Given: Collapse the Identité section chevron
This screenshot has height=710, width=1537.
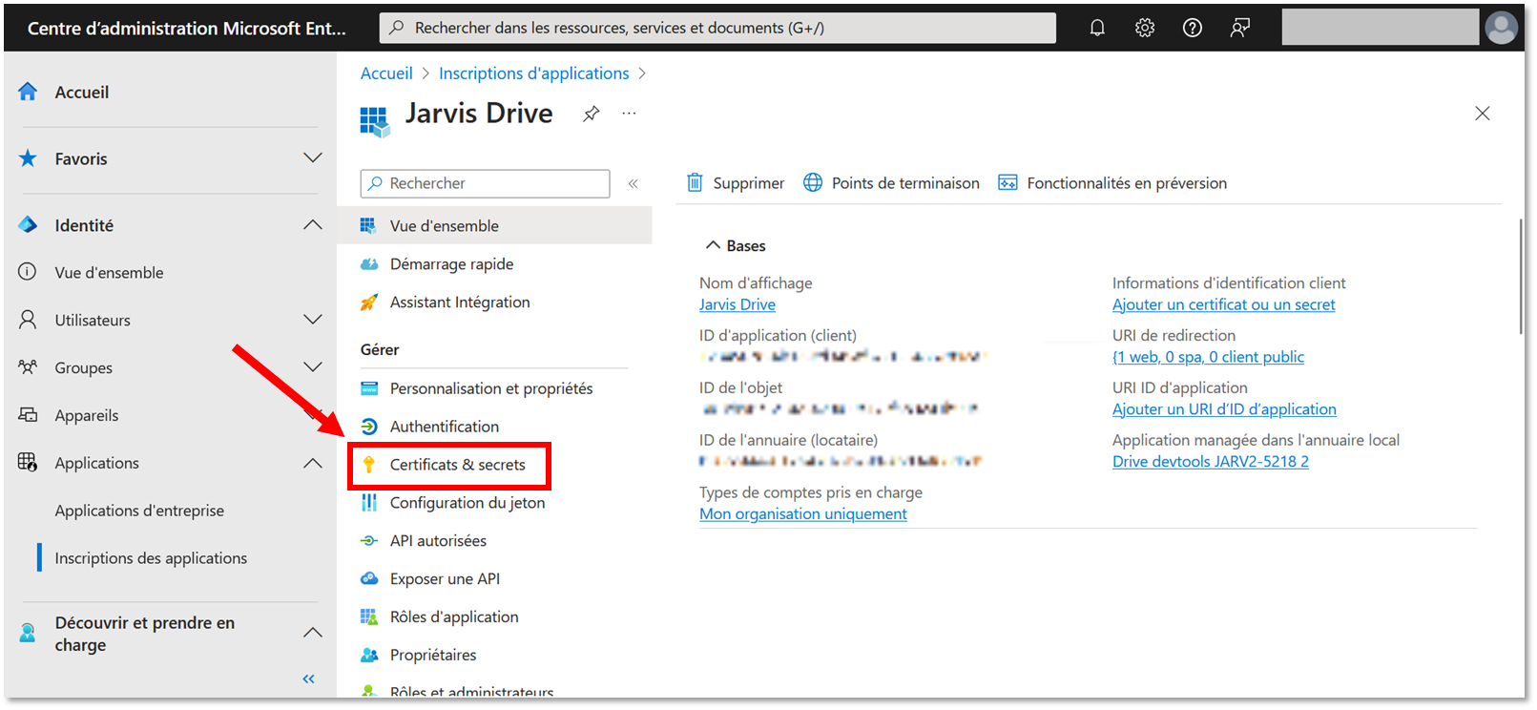Looking at the screenshot, I should (312, 225).
